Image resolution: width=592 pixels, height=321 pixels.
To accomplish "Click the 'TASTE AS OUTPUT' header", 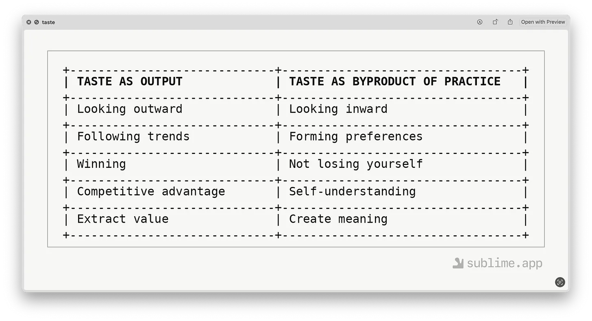I will pyautogui.click(x=130, y=81).
